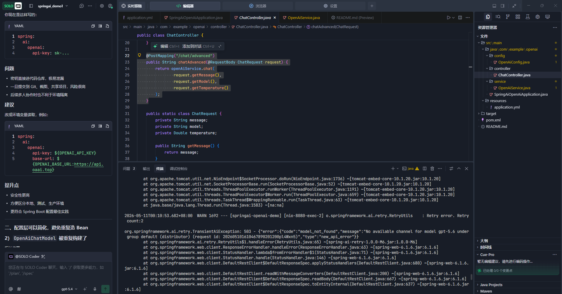Send message with green arrow button
Screen dimensions: 562x294
(x=105, y=289)
